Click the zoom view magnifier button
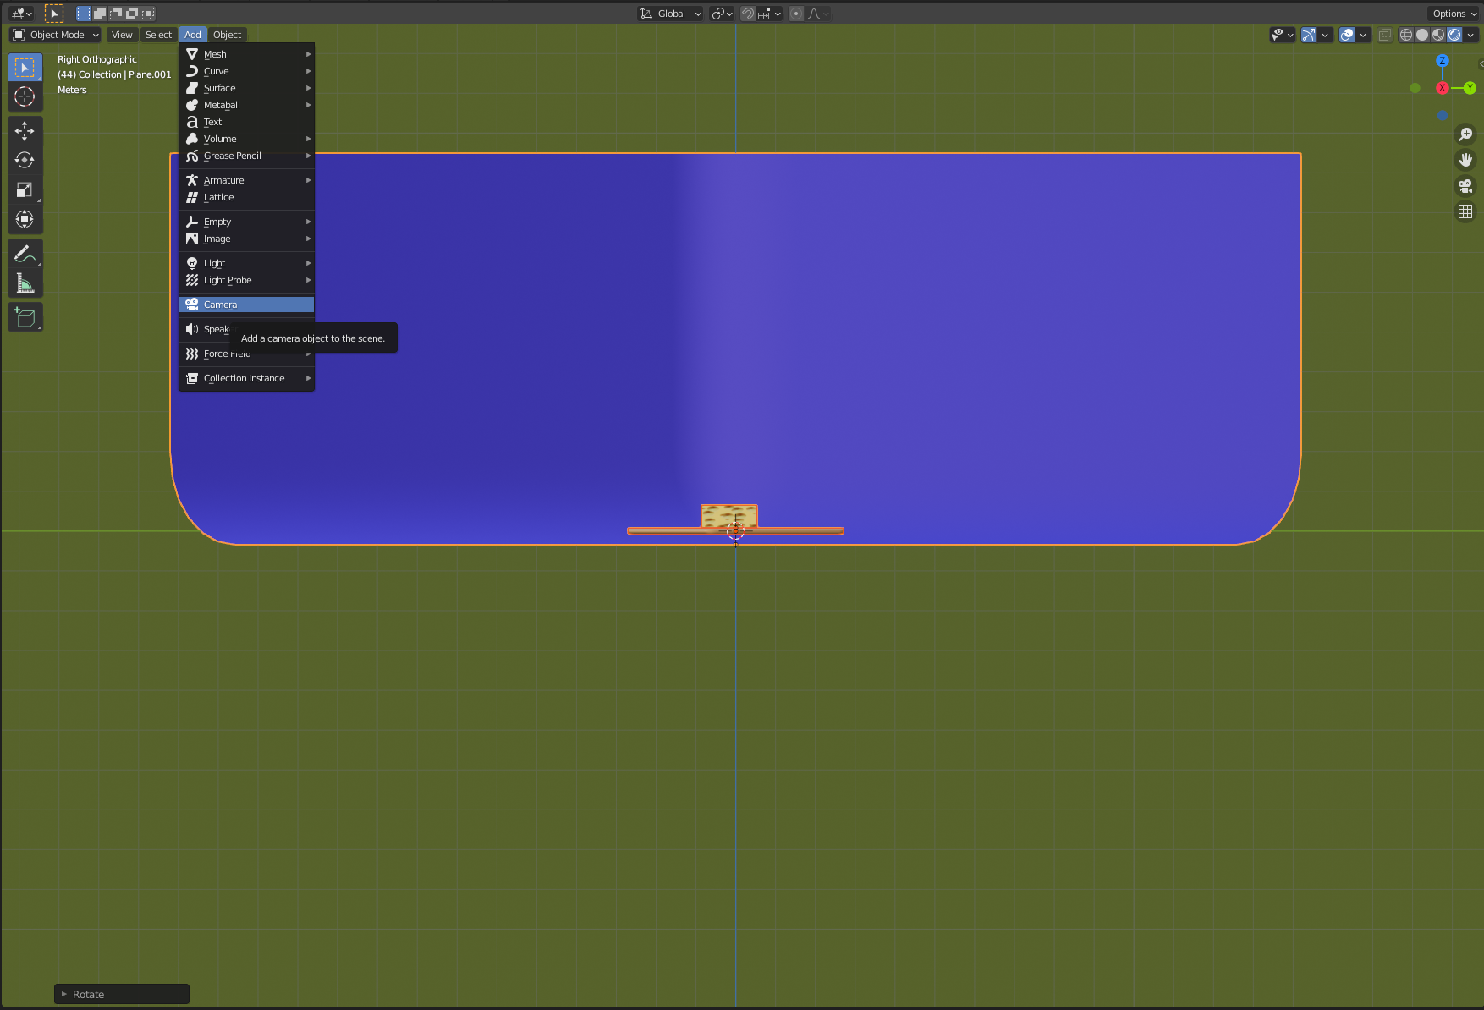 (1465, 134)
